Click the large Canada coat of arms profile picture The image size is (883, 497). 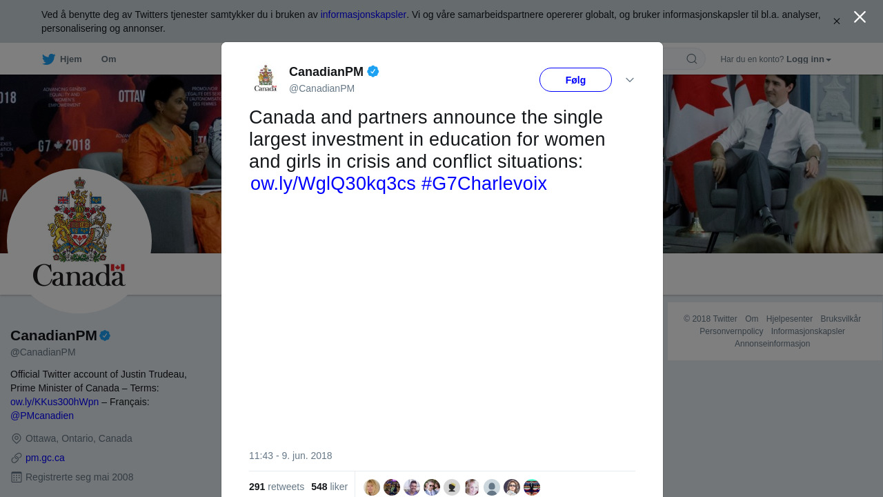click(79, 241)
